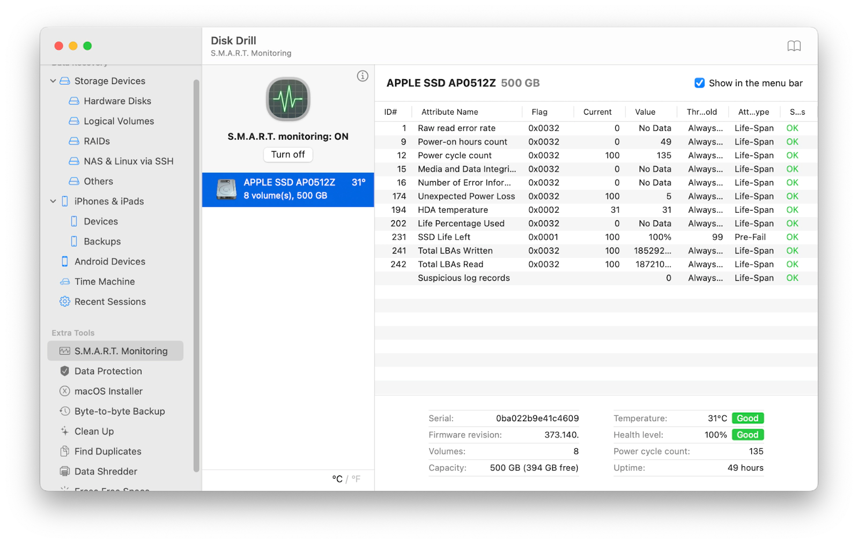Click the Backups phone icon
This screenshot has width=858, height=544.
74,241
